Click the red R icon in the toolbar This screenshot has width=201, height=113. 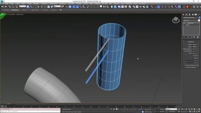(x=187, y=7)
